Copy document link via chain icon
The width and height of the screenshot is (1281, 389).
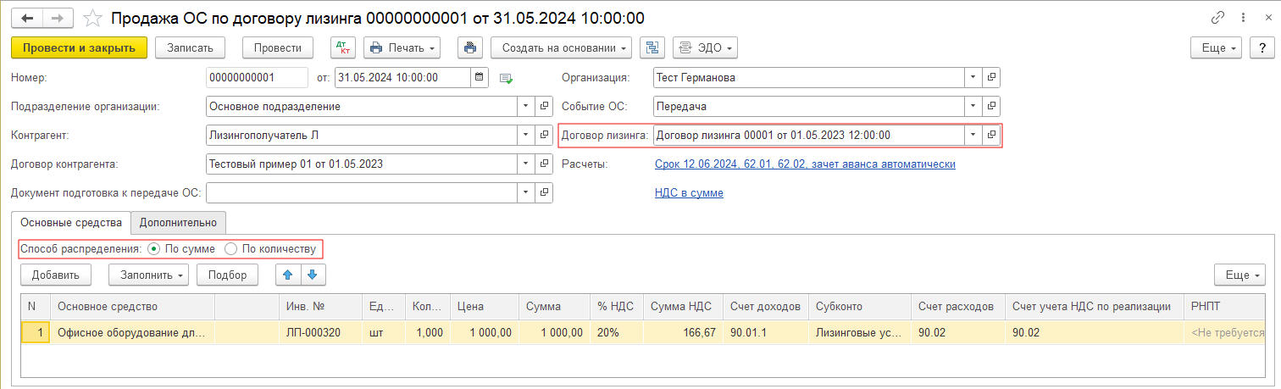tap(1218, 18)
